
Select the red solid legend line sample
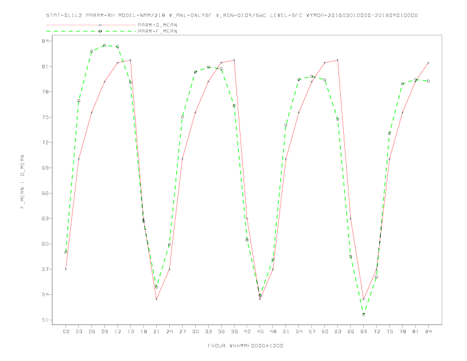[91, 25]
